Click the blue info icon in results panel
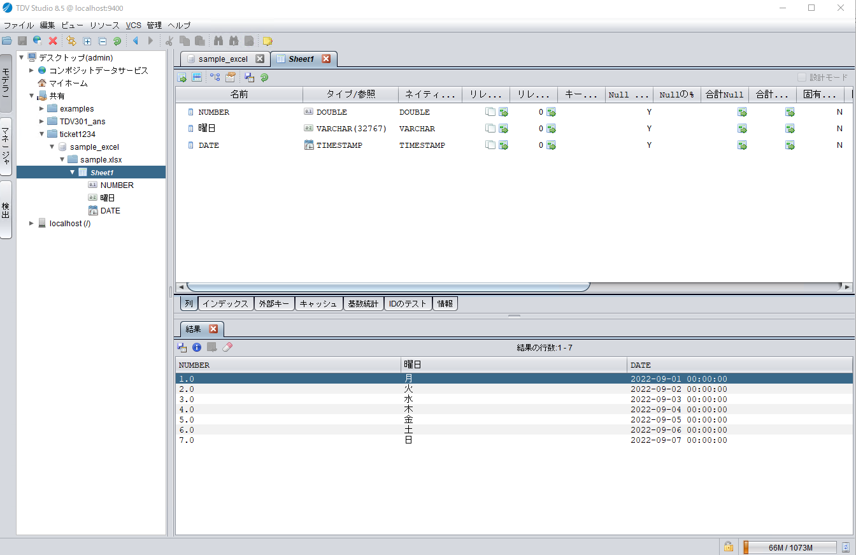This screenshot has width=856, height=555. (x=197, y=347)
